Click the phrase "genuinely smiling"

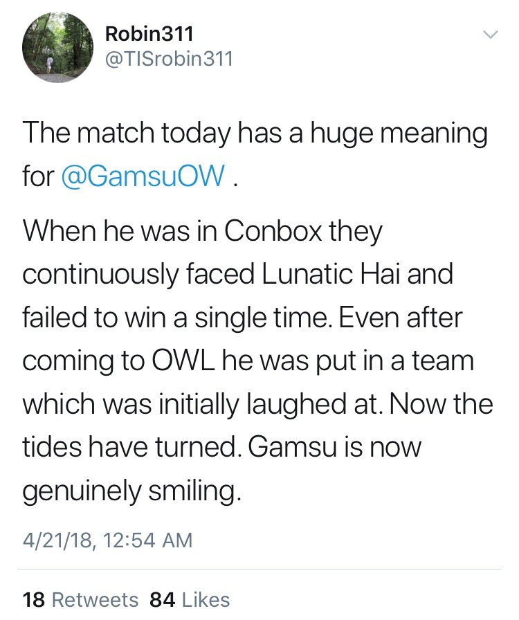pyautogui.click(x=131, y=491)
